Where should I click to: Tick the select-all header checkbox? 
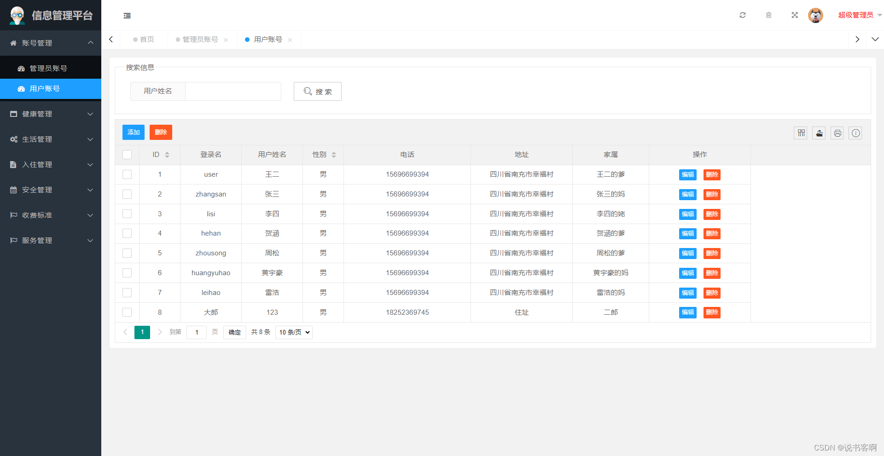coord(127,155)
